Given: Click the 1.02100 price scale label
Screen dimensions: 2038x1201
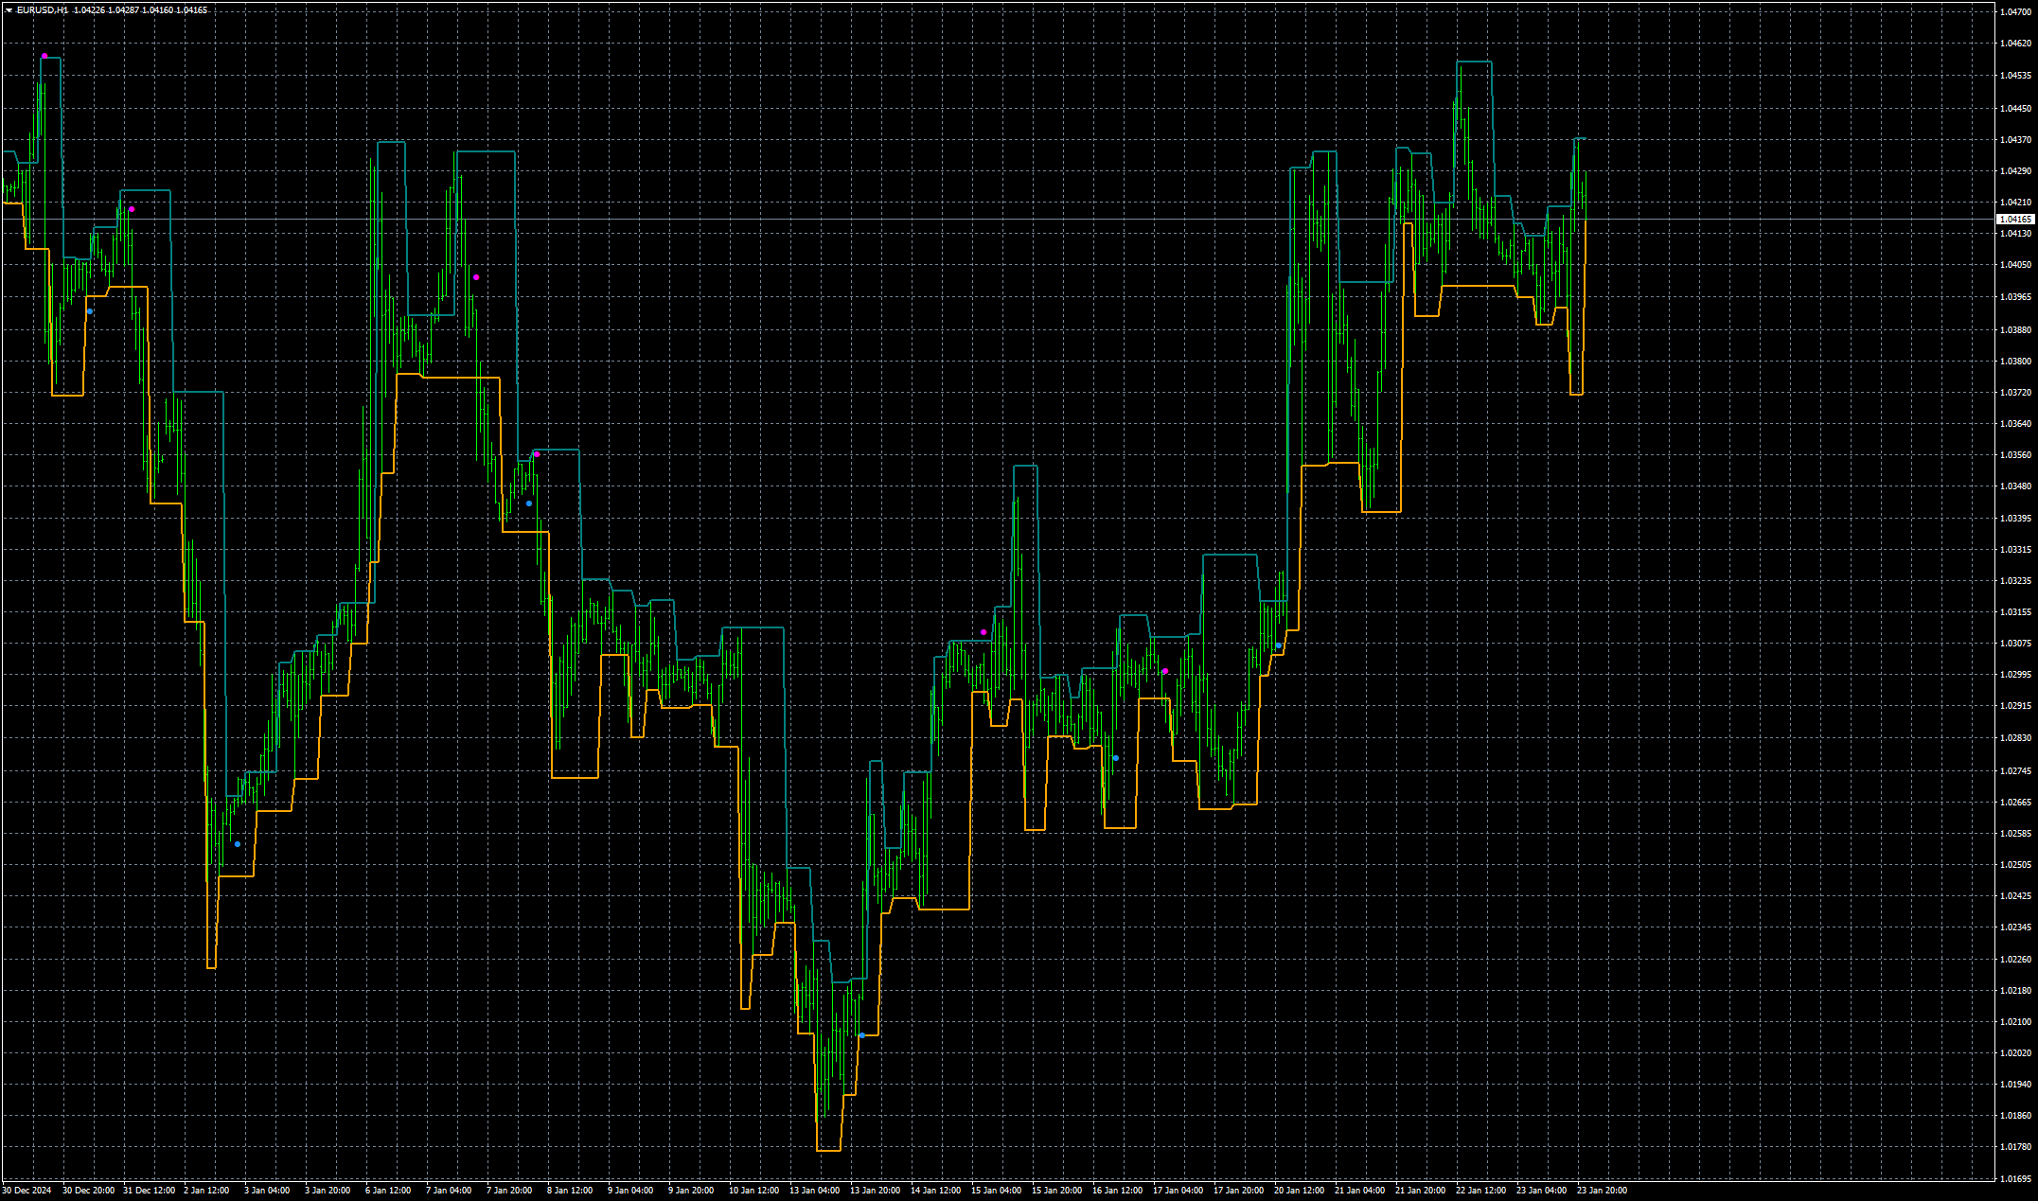Looking at the screenshot, I should 2016,1022.
